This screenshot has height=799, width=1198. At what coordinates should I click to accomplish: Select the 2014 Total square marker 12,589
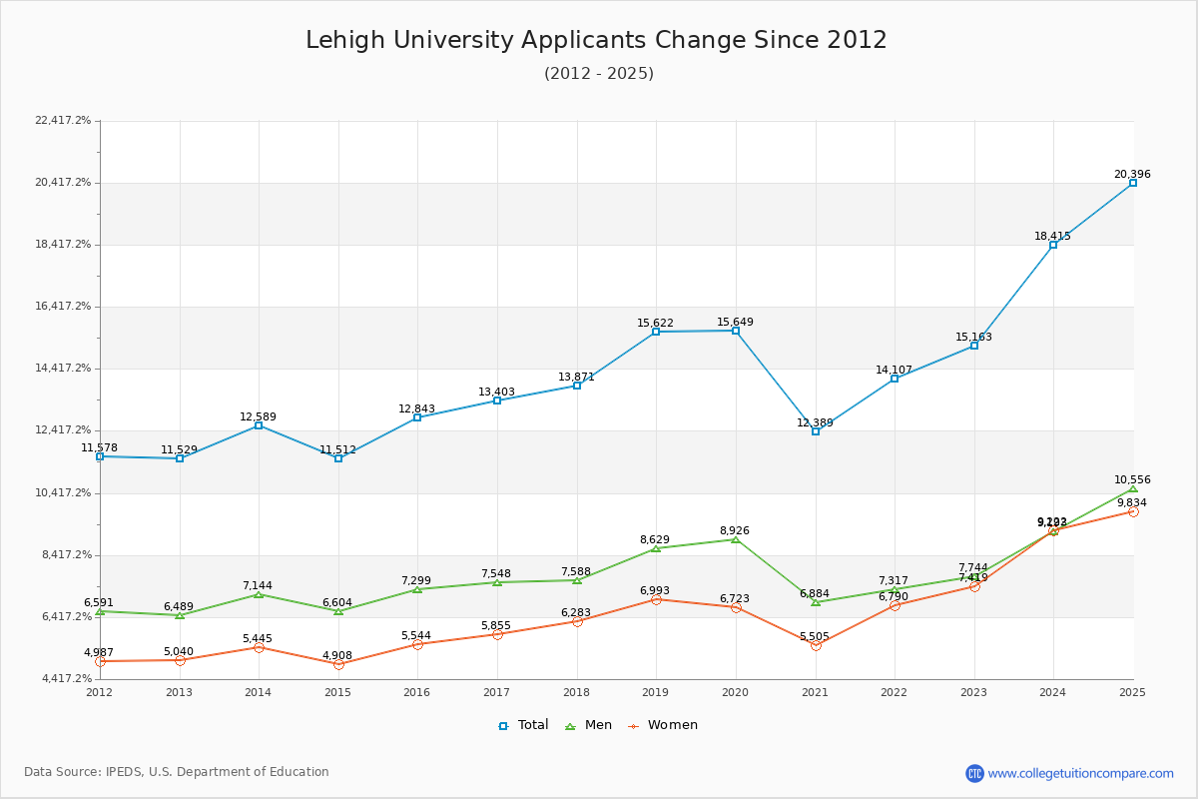[259, 425]
